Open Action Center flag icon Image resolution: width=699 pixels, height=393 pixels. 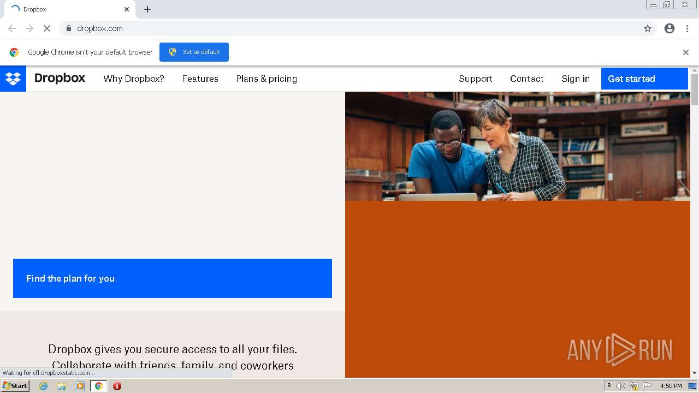[647, 386]
